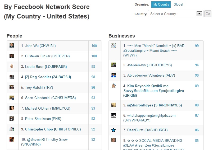Click Trey Ratcliff's score 96
The height and width of the screenshot is (150, 213).
click(x=93, y=88)
